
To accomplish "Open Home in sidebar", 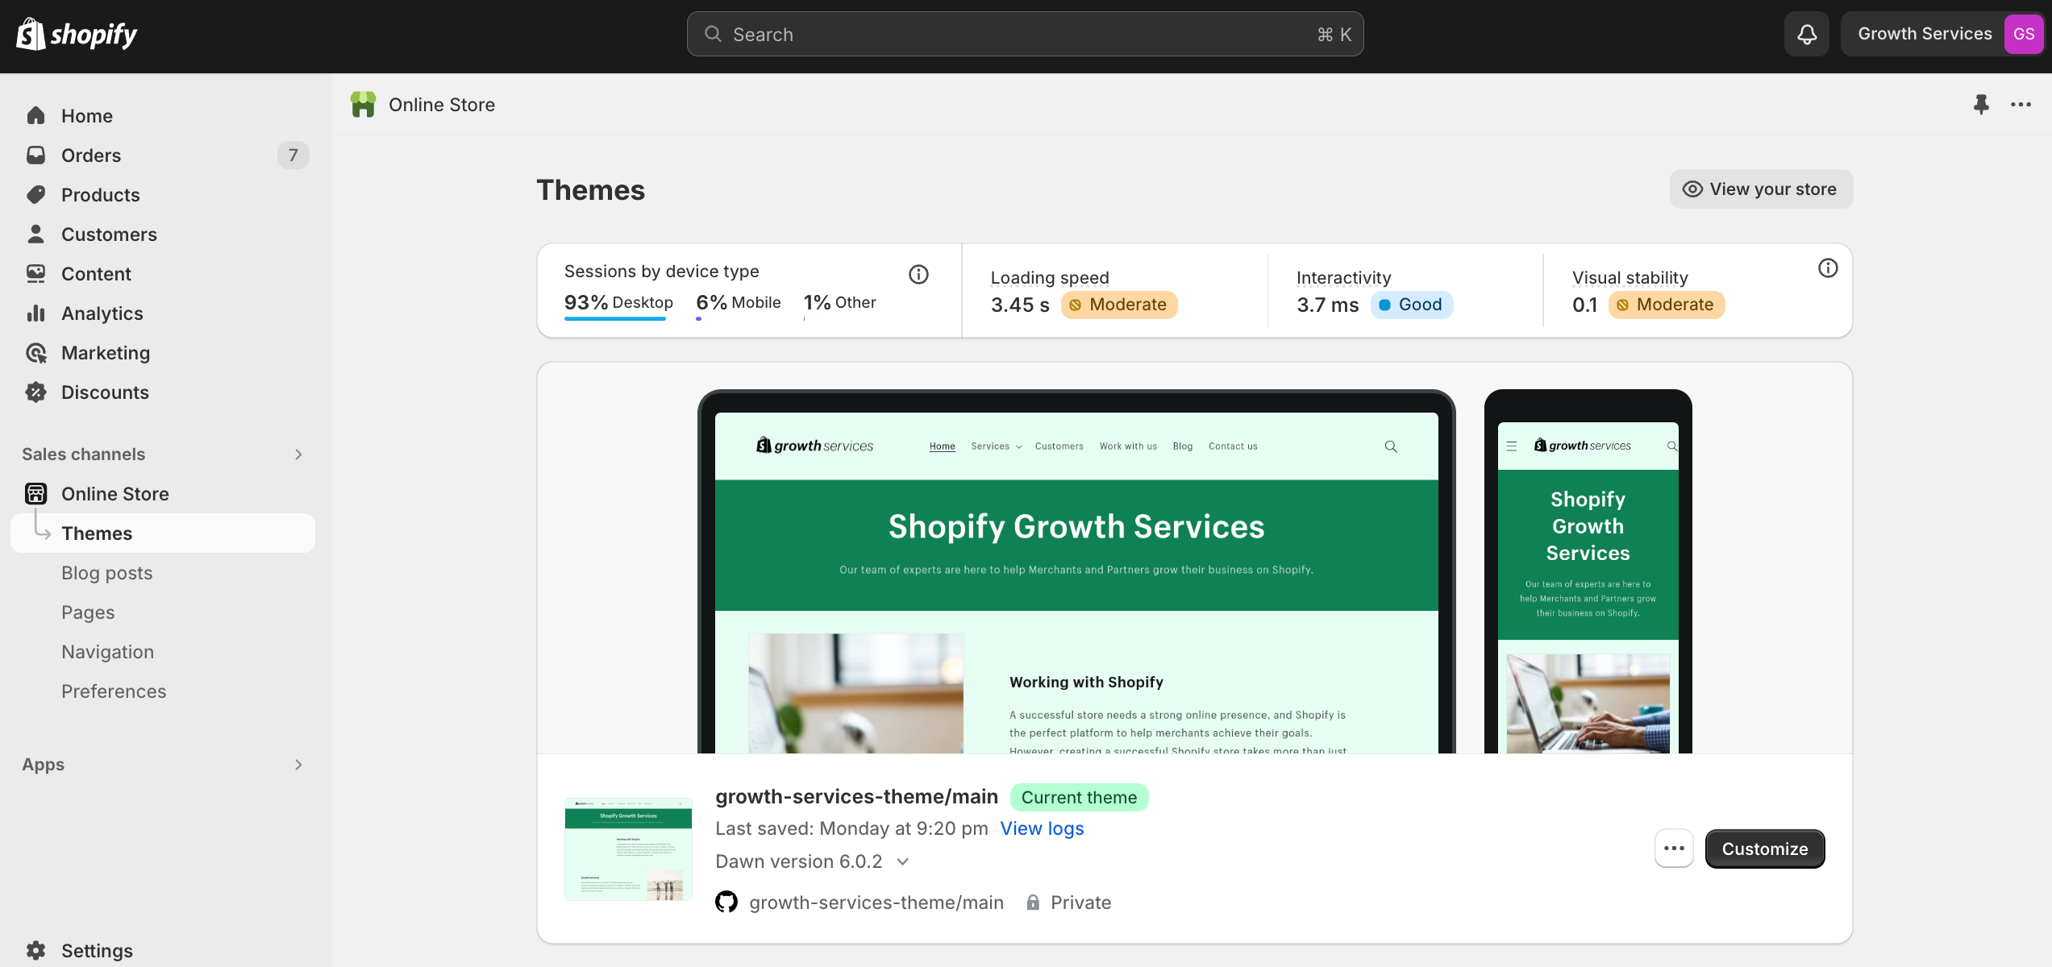I will coord(164,115).
